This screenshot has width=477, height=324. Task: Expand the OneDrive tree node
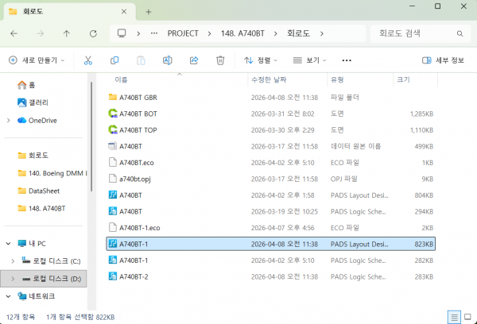8,120
